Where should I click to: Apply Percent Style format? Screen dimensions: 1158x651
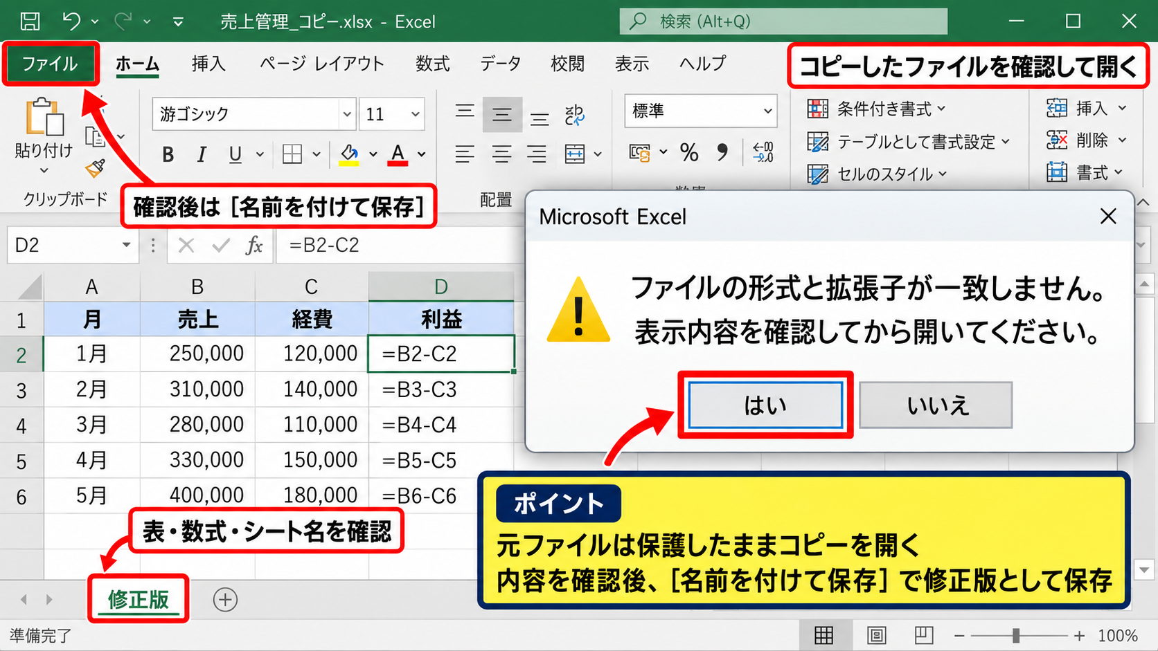[x=689, y=152]
